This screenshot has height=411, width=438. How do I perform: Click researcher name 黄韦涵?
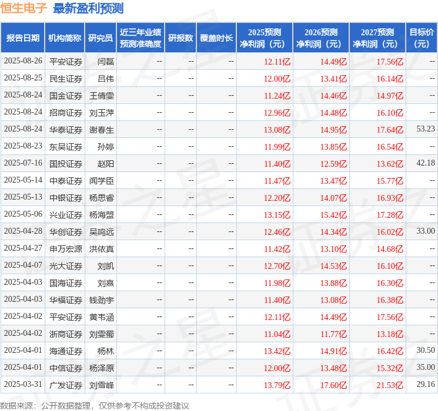click(x=102, y=317)
